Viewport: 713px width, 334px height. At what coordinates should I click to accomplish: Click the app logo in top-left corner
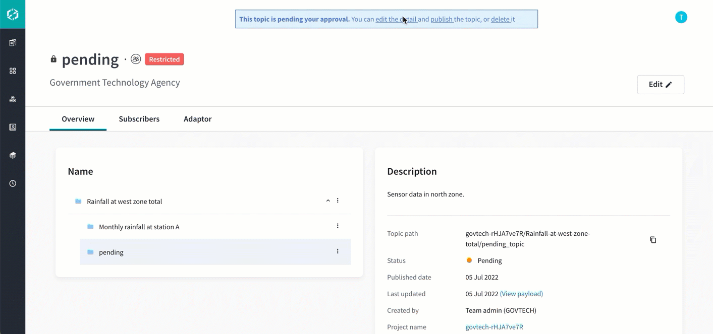point(13,14)
